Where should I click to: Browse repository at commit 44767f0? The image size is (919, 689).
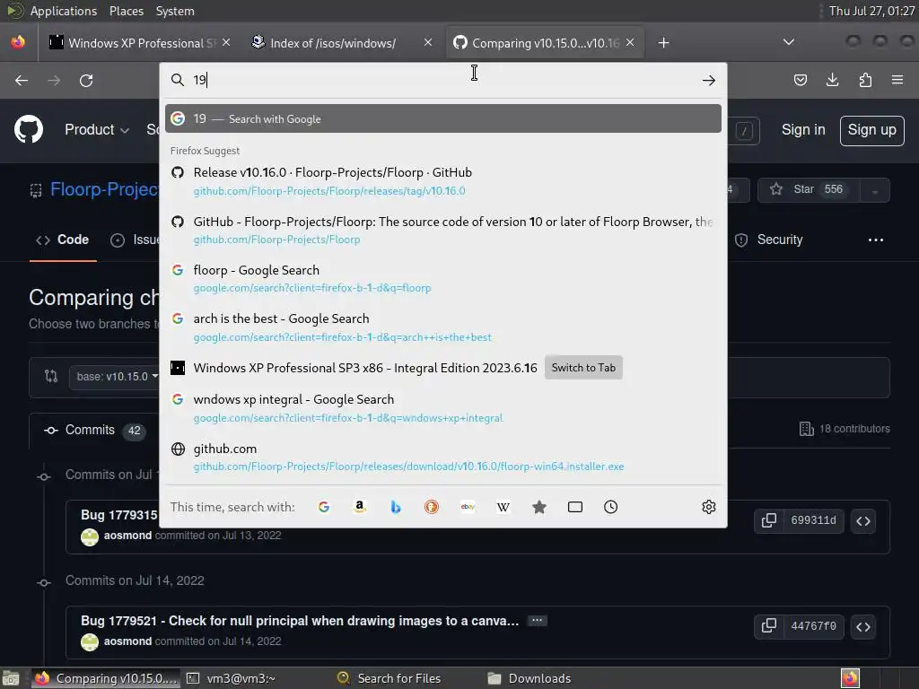[x=863, y=626]
